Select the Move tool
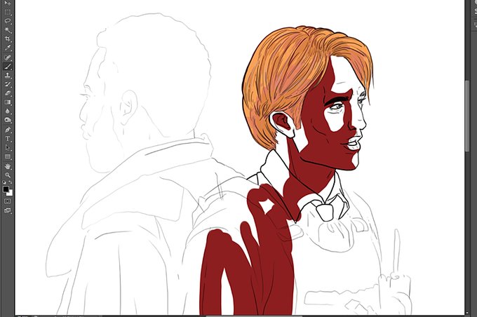477x317 pixels. [7, 3]
